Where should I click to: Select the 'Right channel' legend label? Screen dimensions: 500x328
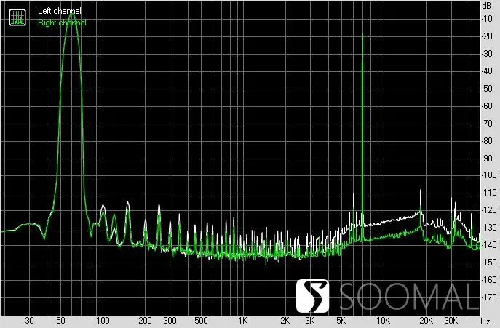pyautogui.click(x=62, y=23)
